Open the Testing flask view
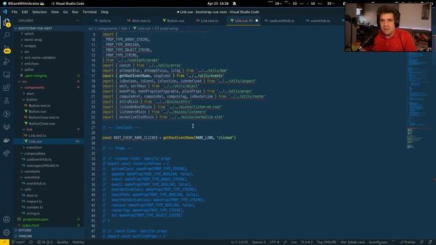Viewport: 436px width, 245px height. 7,101
